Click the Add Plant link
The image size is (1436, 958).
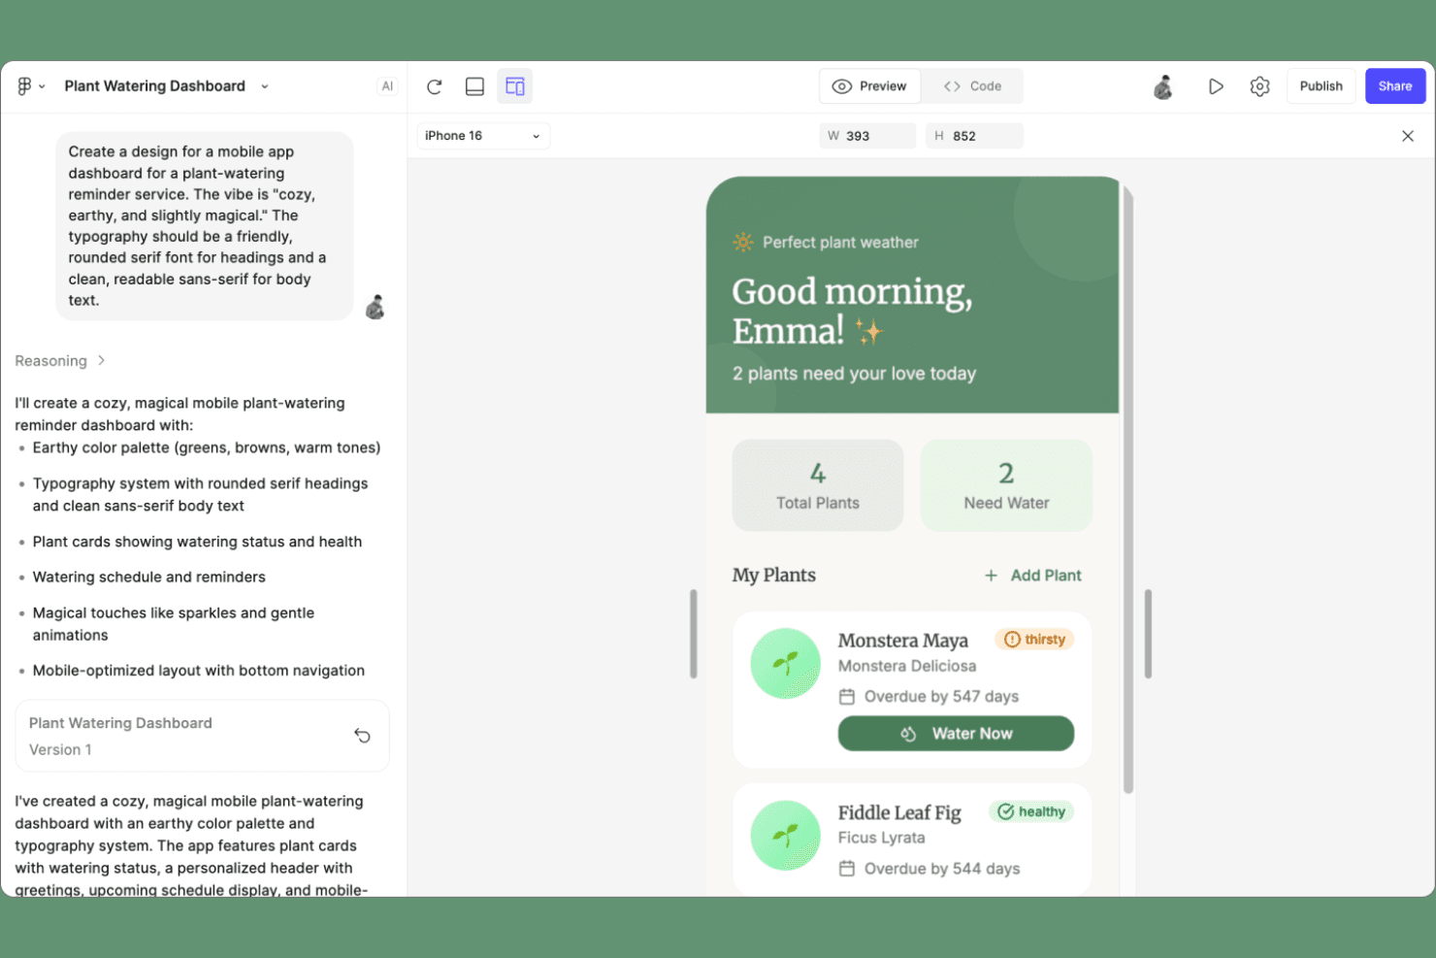1033,576
